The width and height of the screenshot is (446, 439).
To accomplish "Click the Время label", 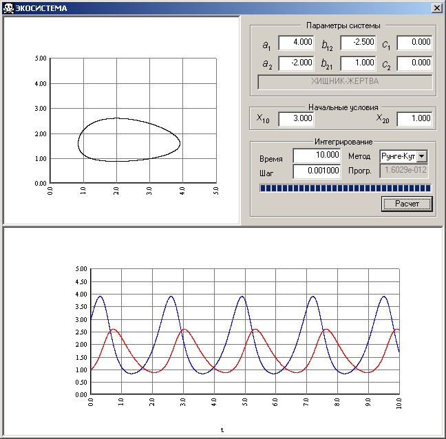I will pyautogui.click(x=271, y=159).
